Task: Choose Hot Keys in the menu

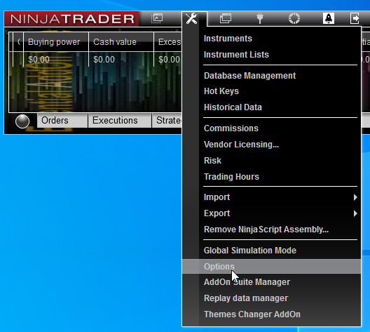Action: click(x=271, y=91)
